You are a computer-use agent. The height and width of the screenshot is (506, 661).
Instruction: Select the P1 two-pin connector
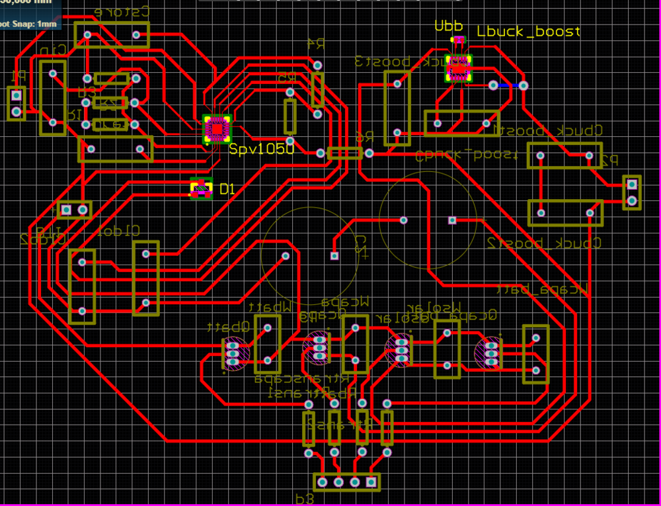click(x=17, y=103)
